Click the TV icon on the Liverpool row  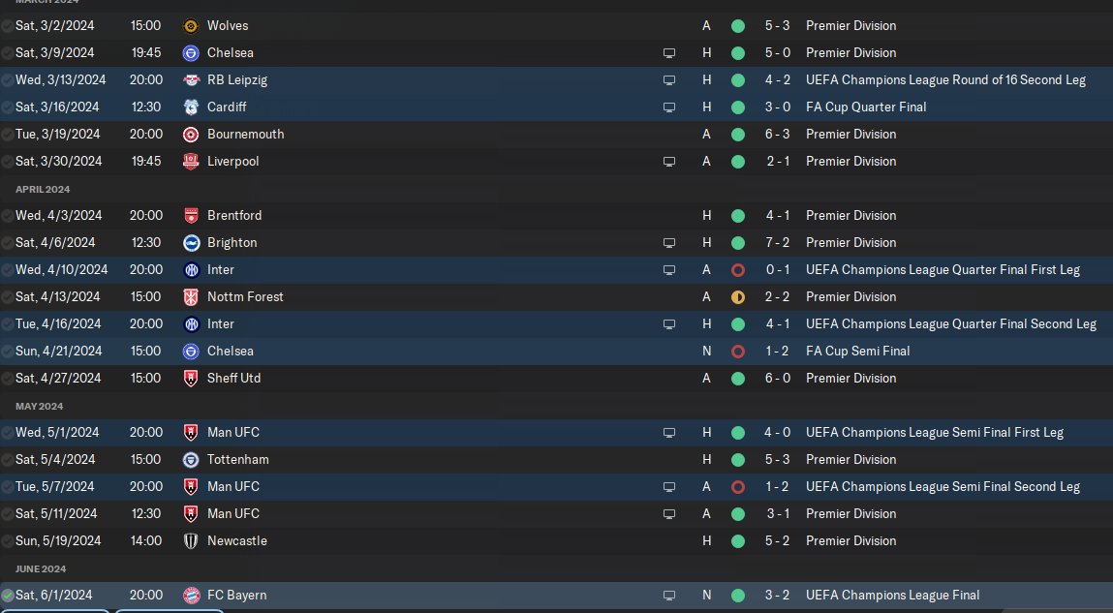668,162
